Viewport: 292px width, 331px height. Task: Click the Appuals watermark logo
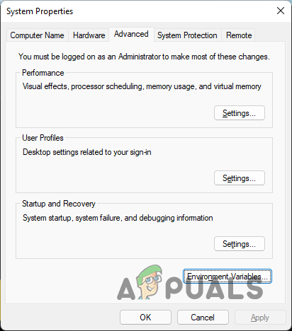click(190, 283)
